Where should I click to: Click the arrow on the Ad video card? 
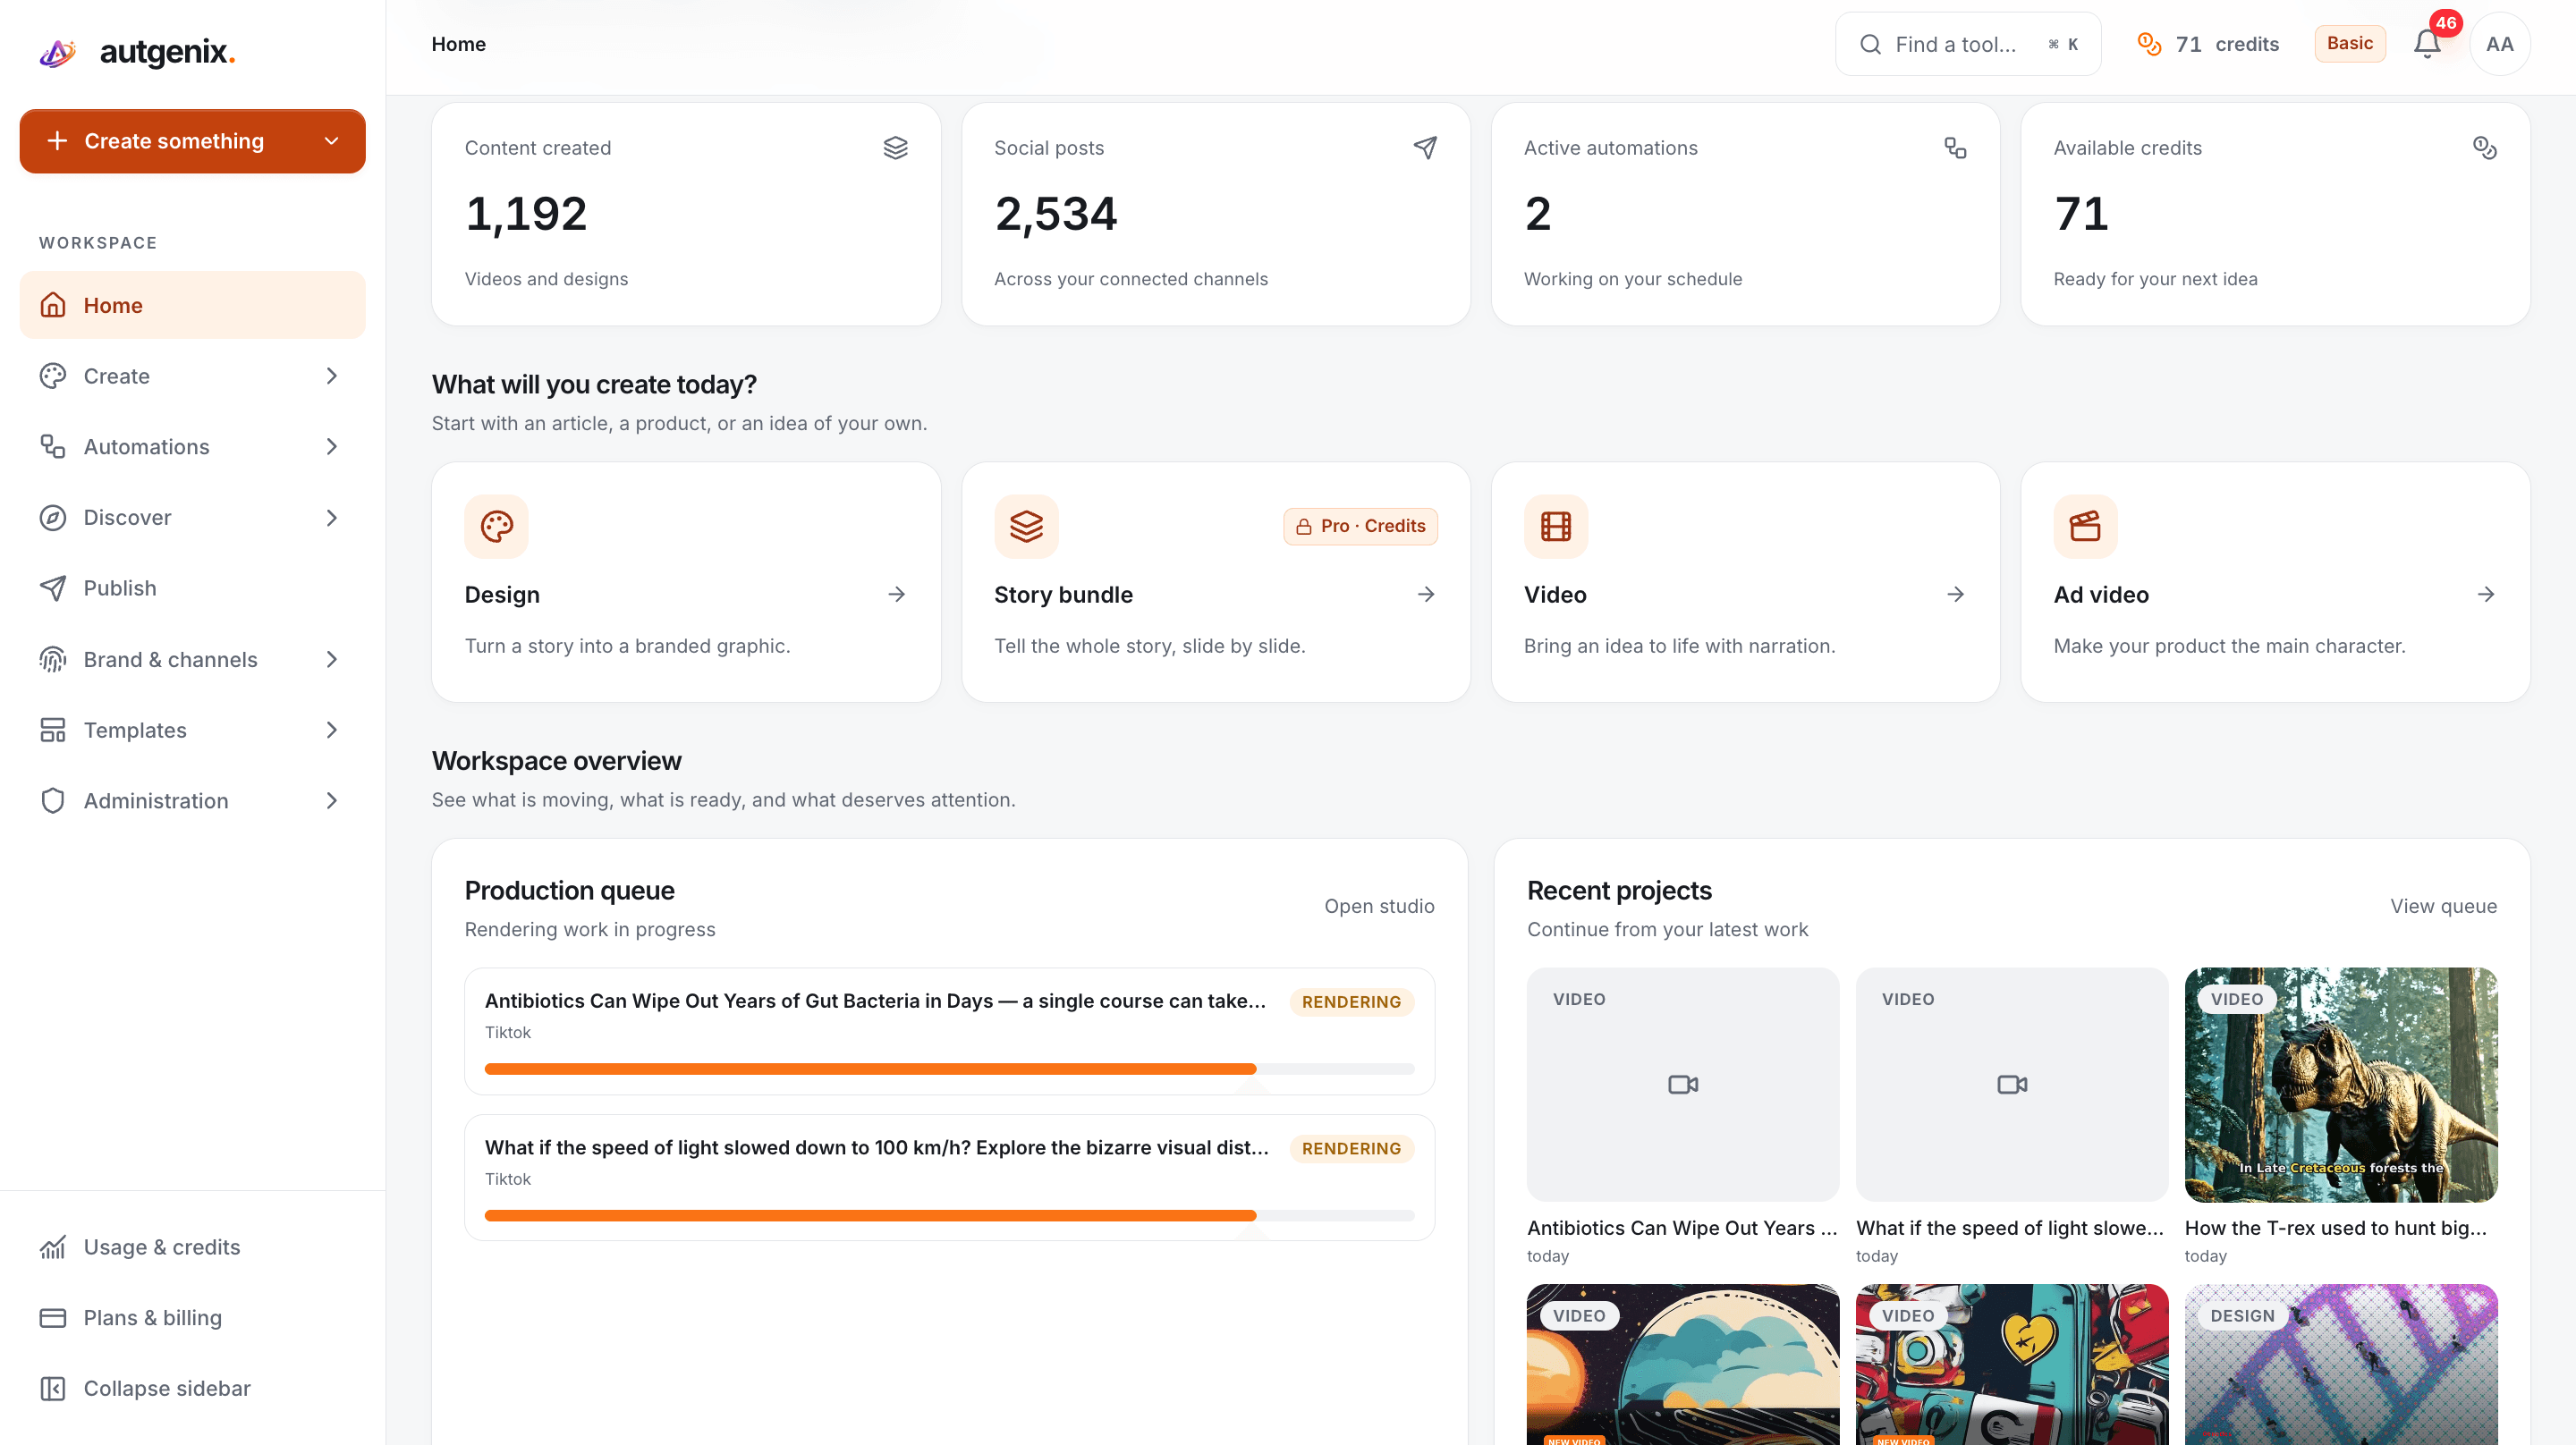point(2485,595)
